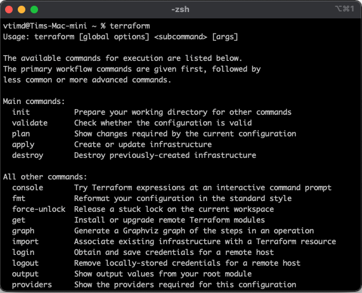Click the 'force-unlock' command name
Image resolution: width=362 pixels, height=293 pixels.
click(39, 209)
